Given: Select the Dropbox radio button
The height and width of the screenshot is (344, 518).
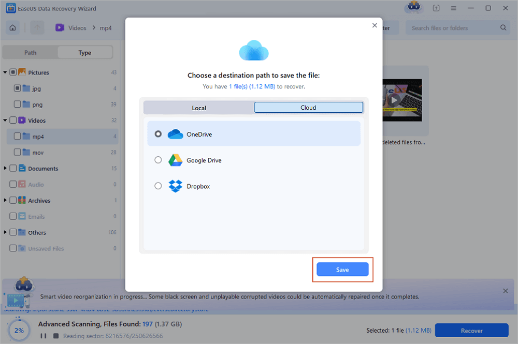Looking at the screenshot, I should [x=158, y=186].
